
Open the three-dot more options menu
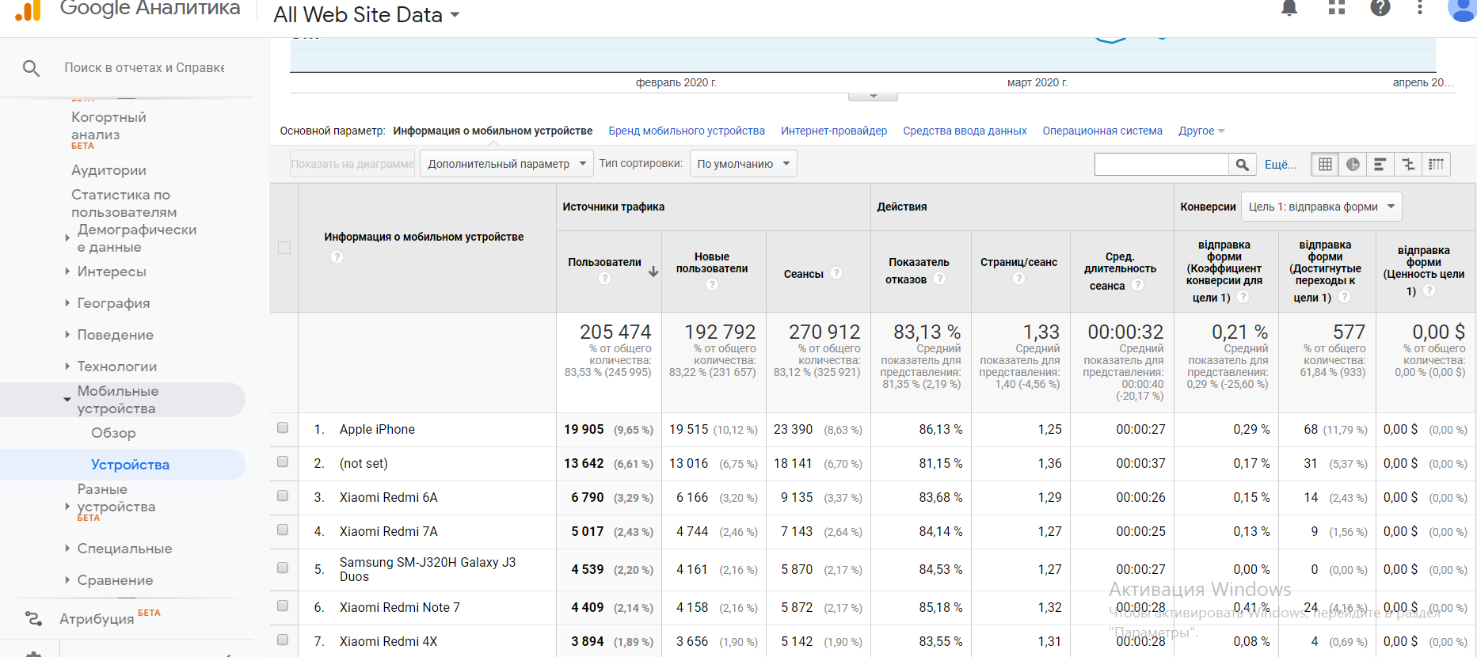pos(1420,8)
